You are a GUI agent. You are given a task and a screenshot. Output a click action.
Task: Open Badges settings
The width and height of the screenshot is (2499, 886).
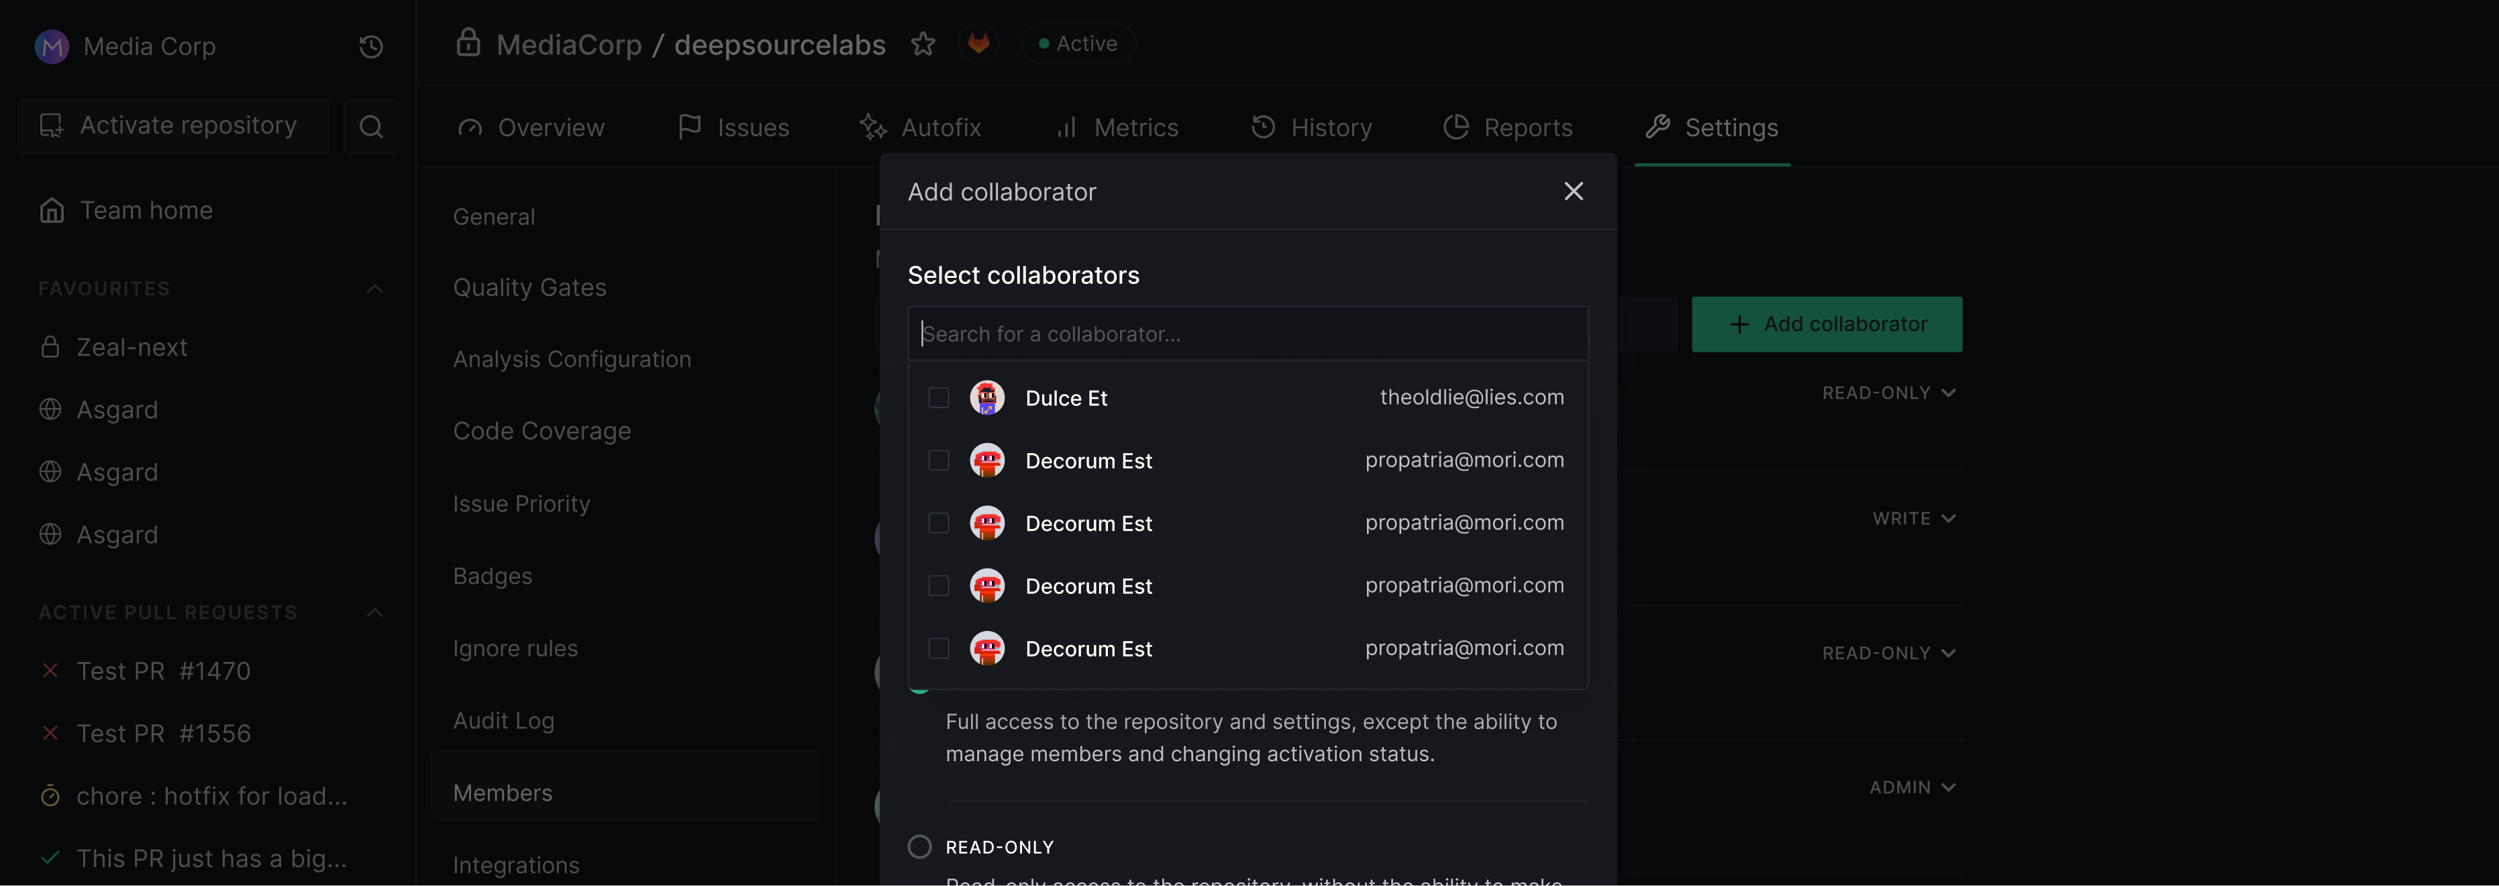click(492, 575)
